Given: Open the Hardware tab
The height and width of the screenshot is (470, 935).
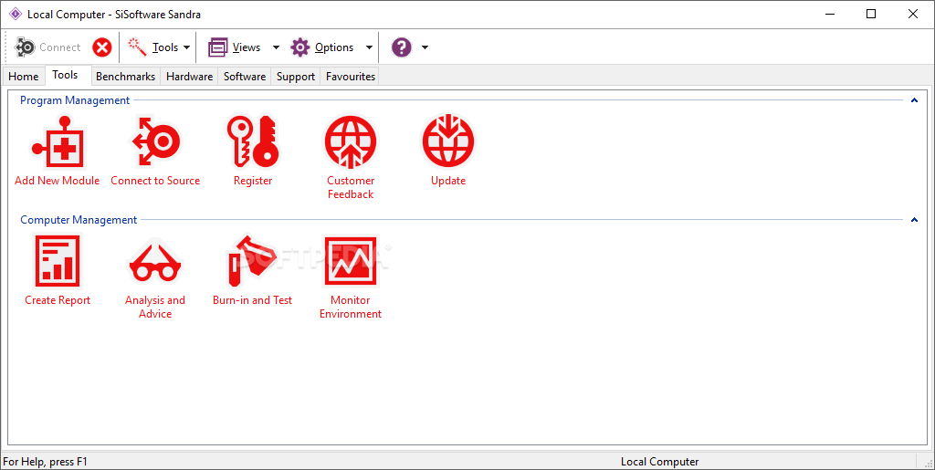Looking at the screenshot, I should pos(190,77).
